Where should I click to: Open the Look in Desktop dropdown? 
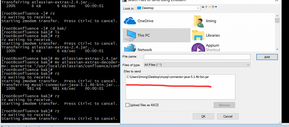[168, 8]
